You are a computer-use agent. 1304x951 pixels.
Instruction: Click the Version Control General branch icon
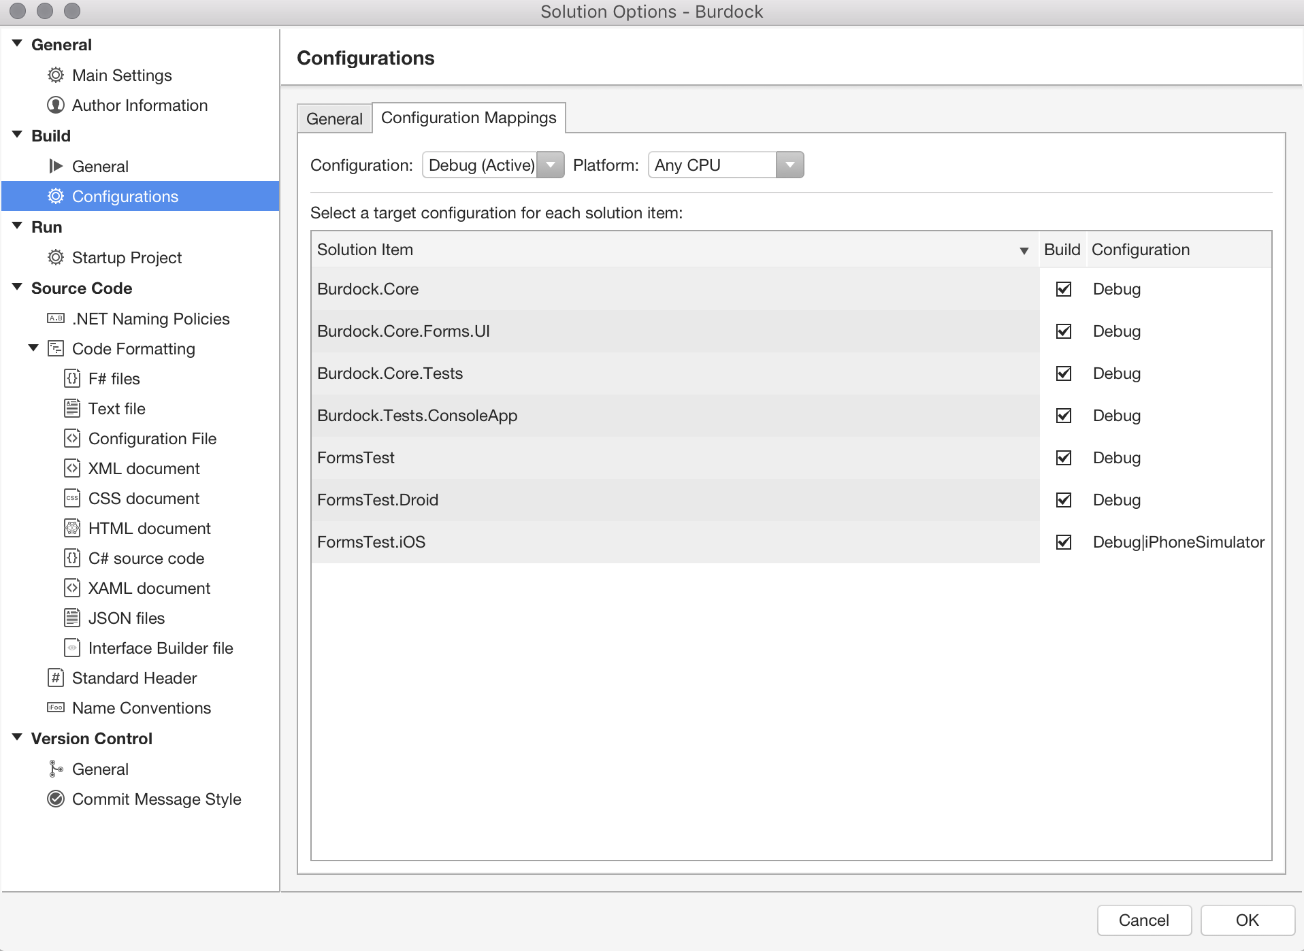tap(56, 769)
